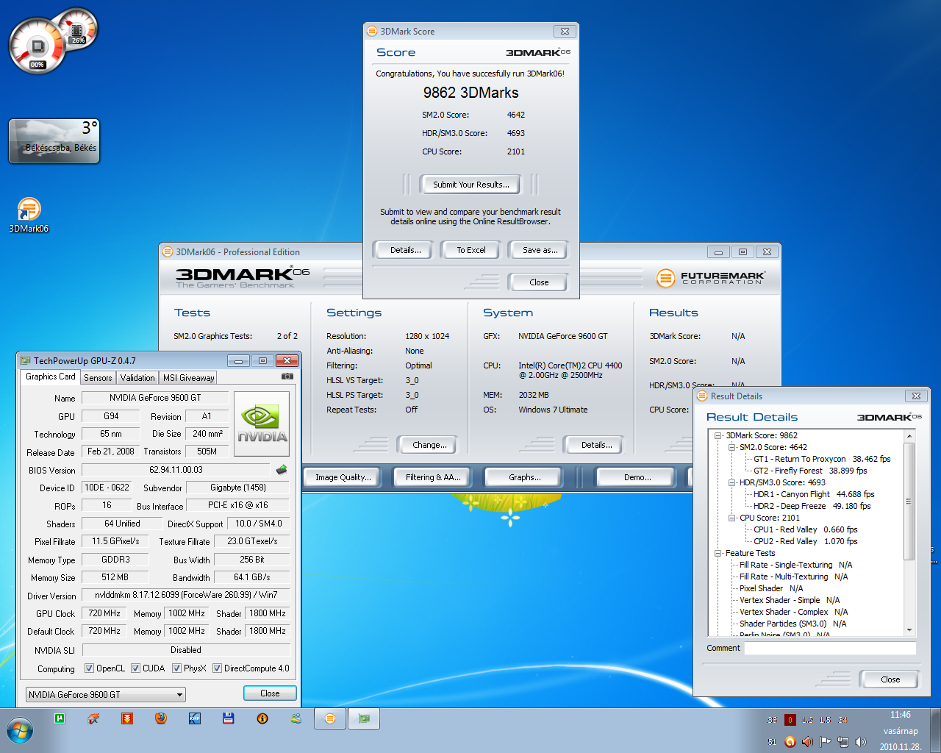The image size is (941, 753).
Task: Click the GPU-Z screenshot camera icon
Action: pyautogui.click(x=287, y=376)
